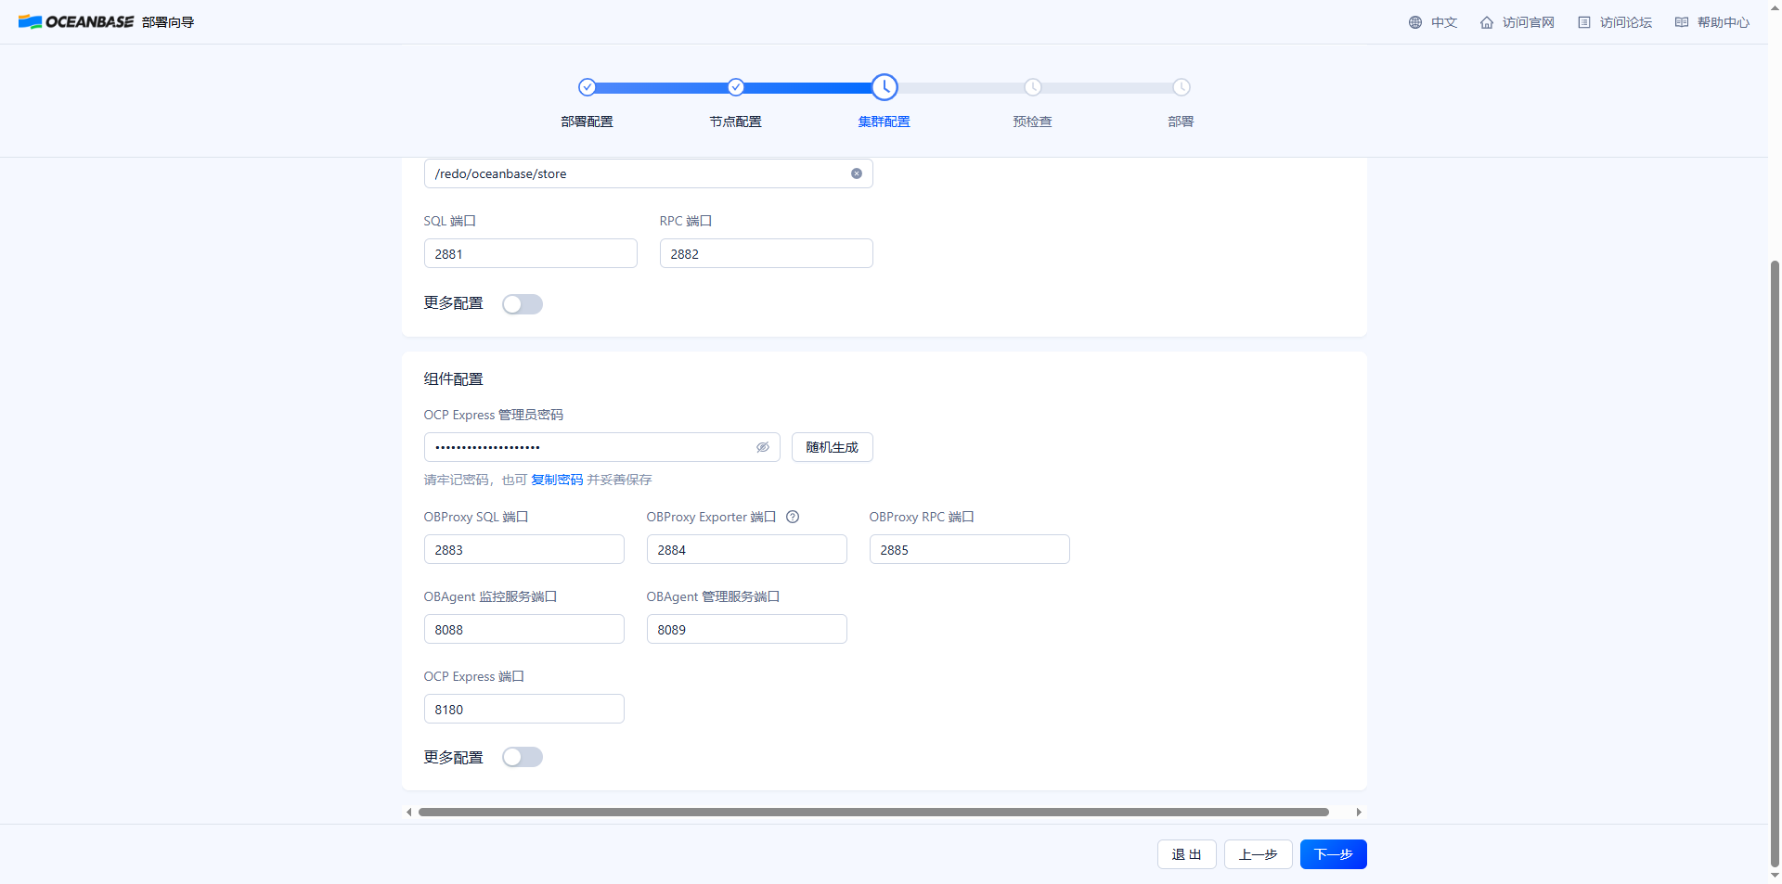This screenshot has height=884, width=1782.
Task: Open 访问官网 link
Action: point(1529,22)
